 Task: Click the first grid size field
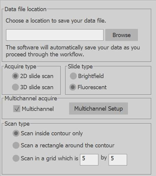[89, 160]
